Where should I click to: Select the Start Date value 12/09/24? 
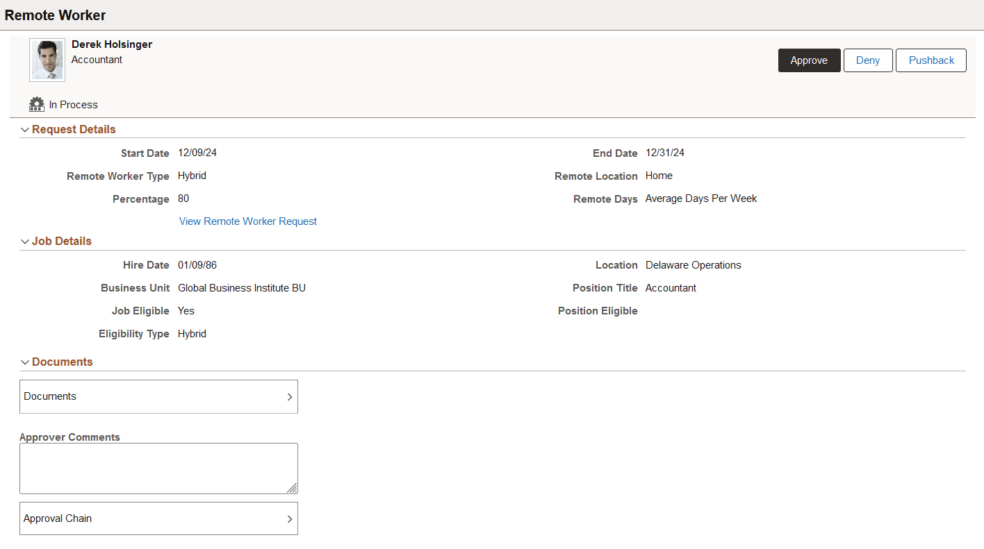pyautogui.click(x=197, y=153)
